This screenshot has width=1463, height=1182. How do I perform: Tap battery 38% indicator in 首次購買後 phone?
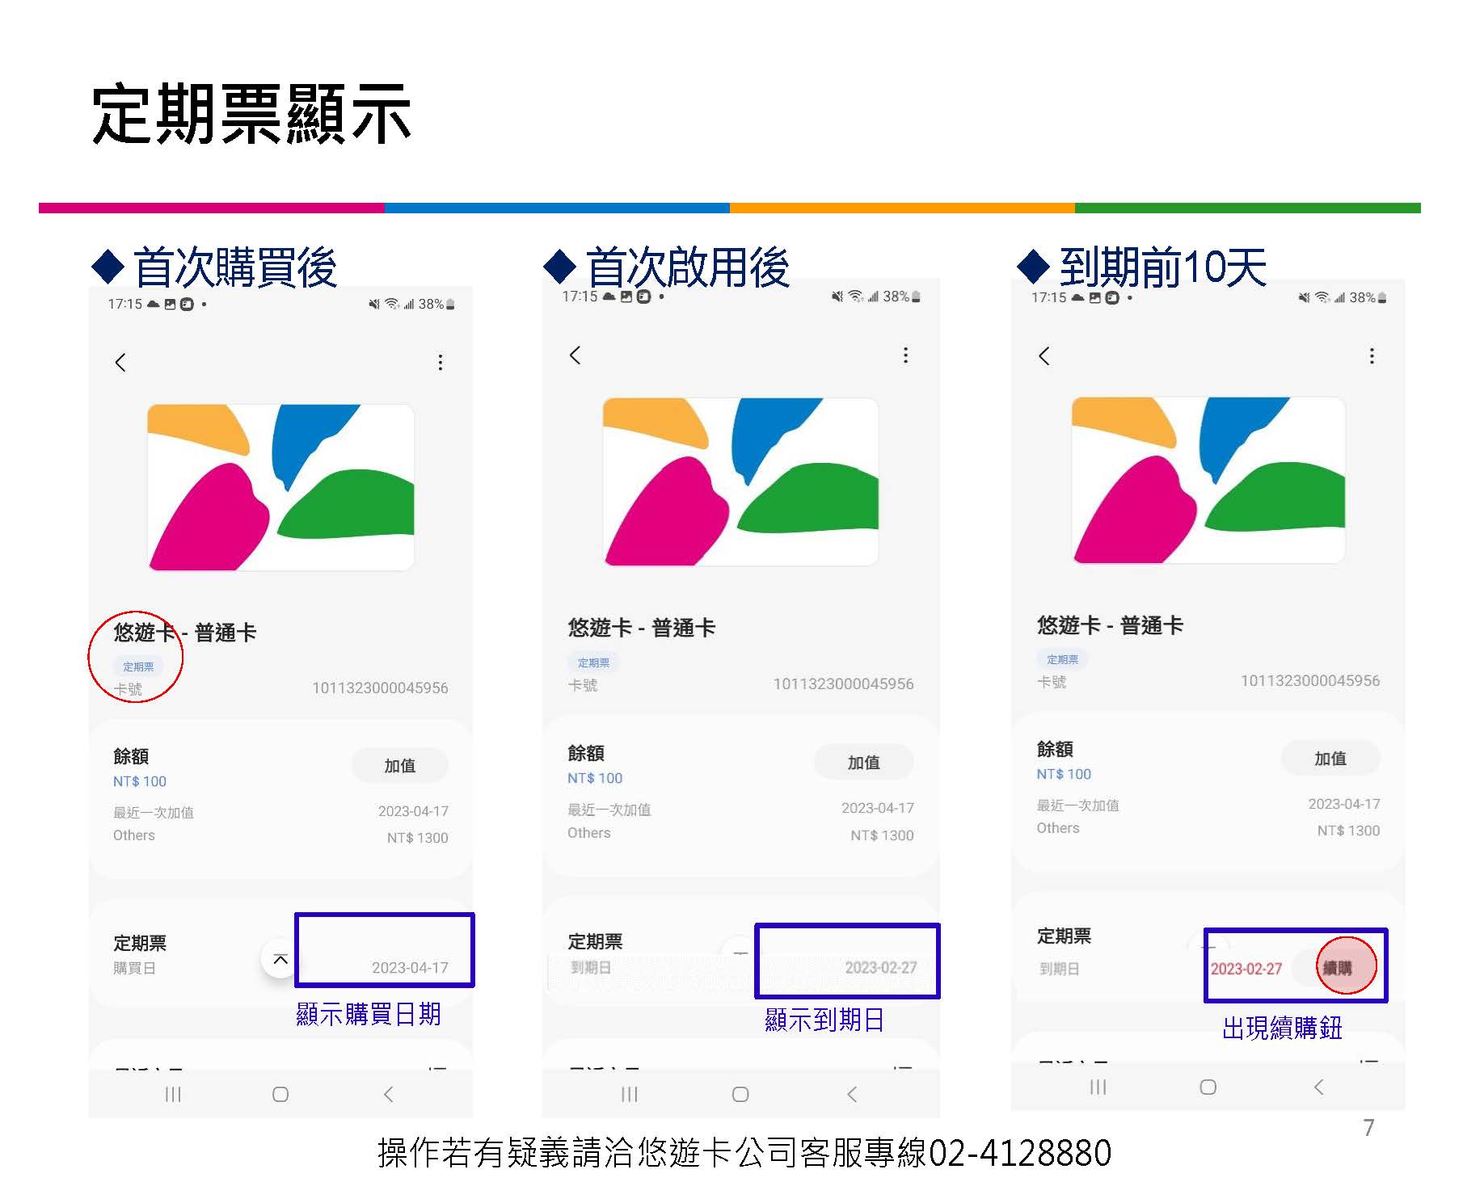(436, 304)
